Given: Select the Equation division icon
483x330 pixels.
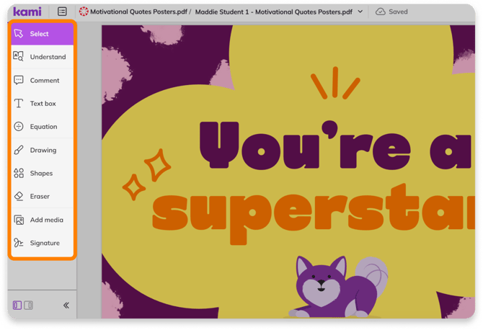Looking at the screenshot, I should pos(19,127).
